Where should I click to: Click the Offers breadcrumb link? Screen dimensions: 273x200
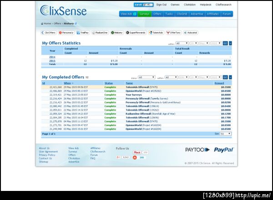(57, 24)
